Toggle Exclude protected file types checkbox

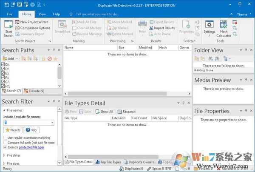click(5, 147)
